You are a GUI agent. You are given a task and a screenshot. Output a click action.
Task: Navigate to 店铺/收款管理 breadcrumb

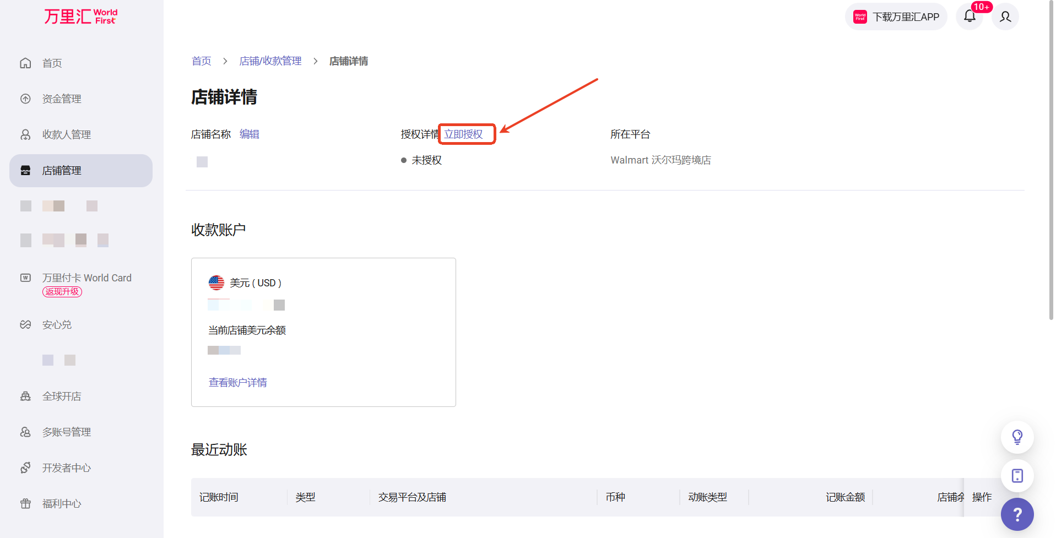tap(270, 61)
